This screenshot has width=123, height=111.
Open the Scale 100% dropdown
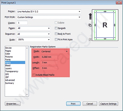point(34,40)
